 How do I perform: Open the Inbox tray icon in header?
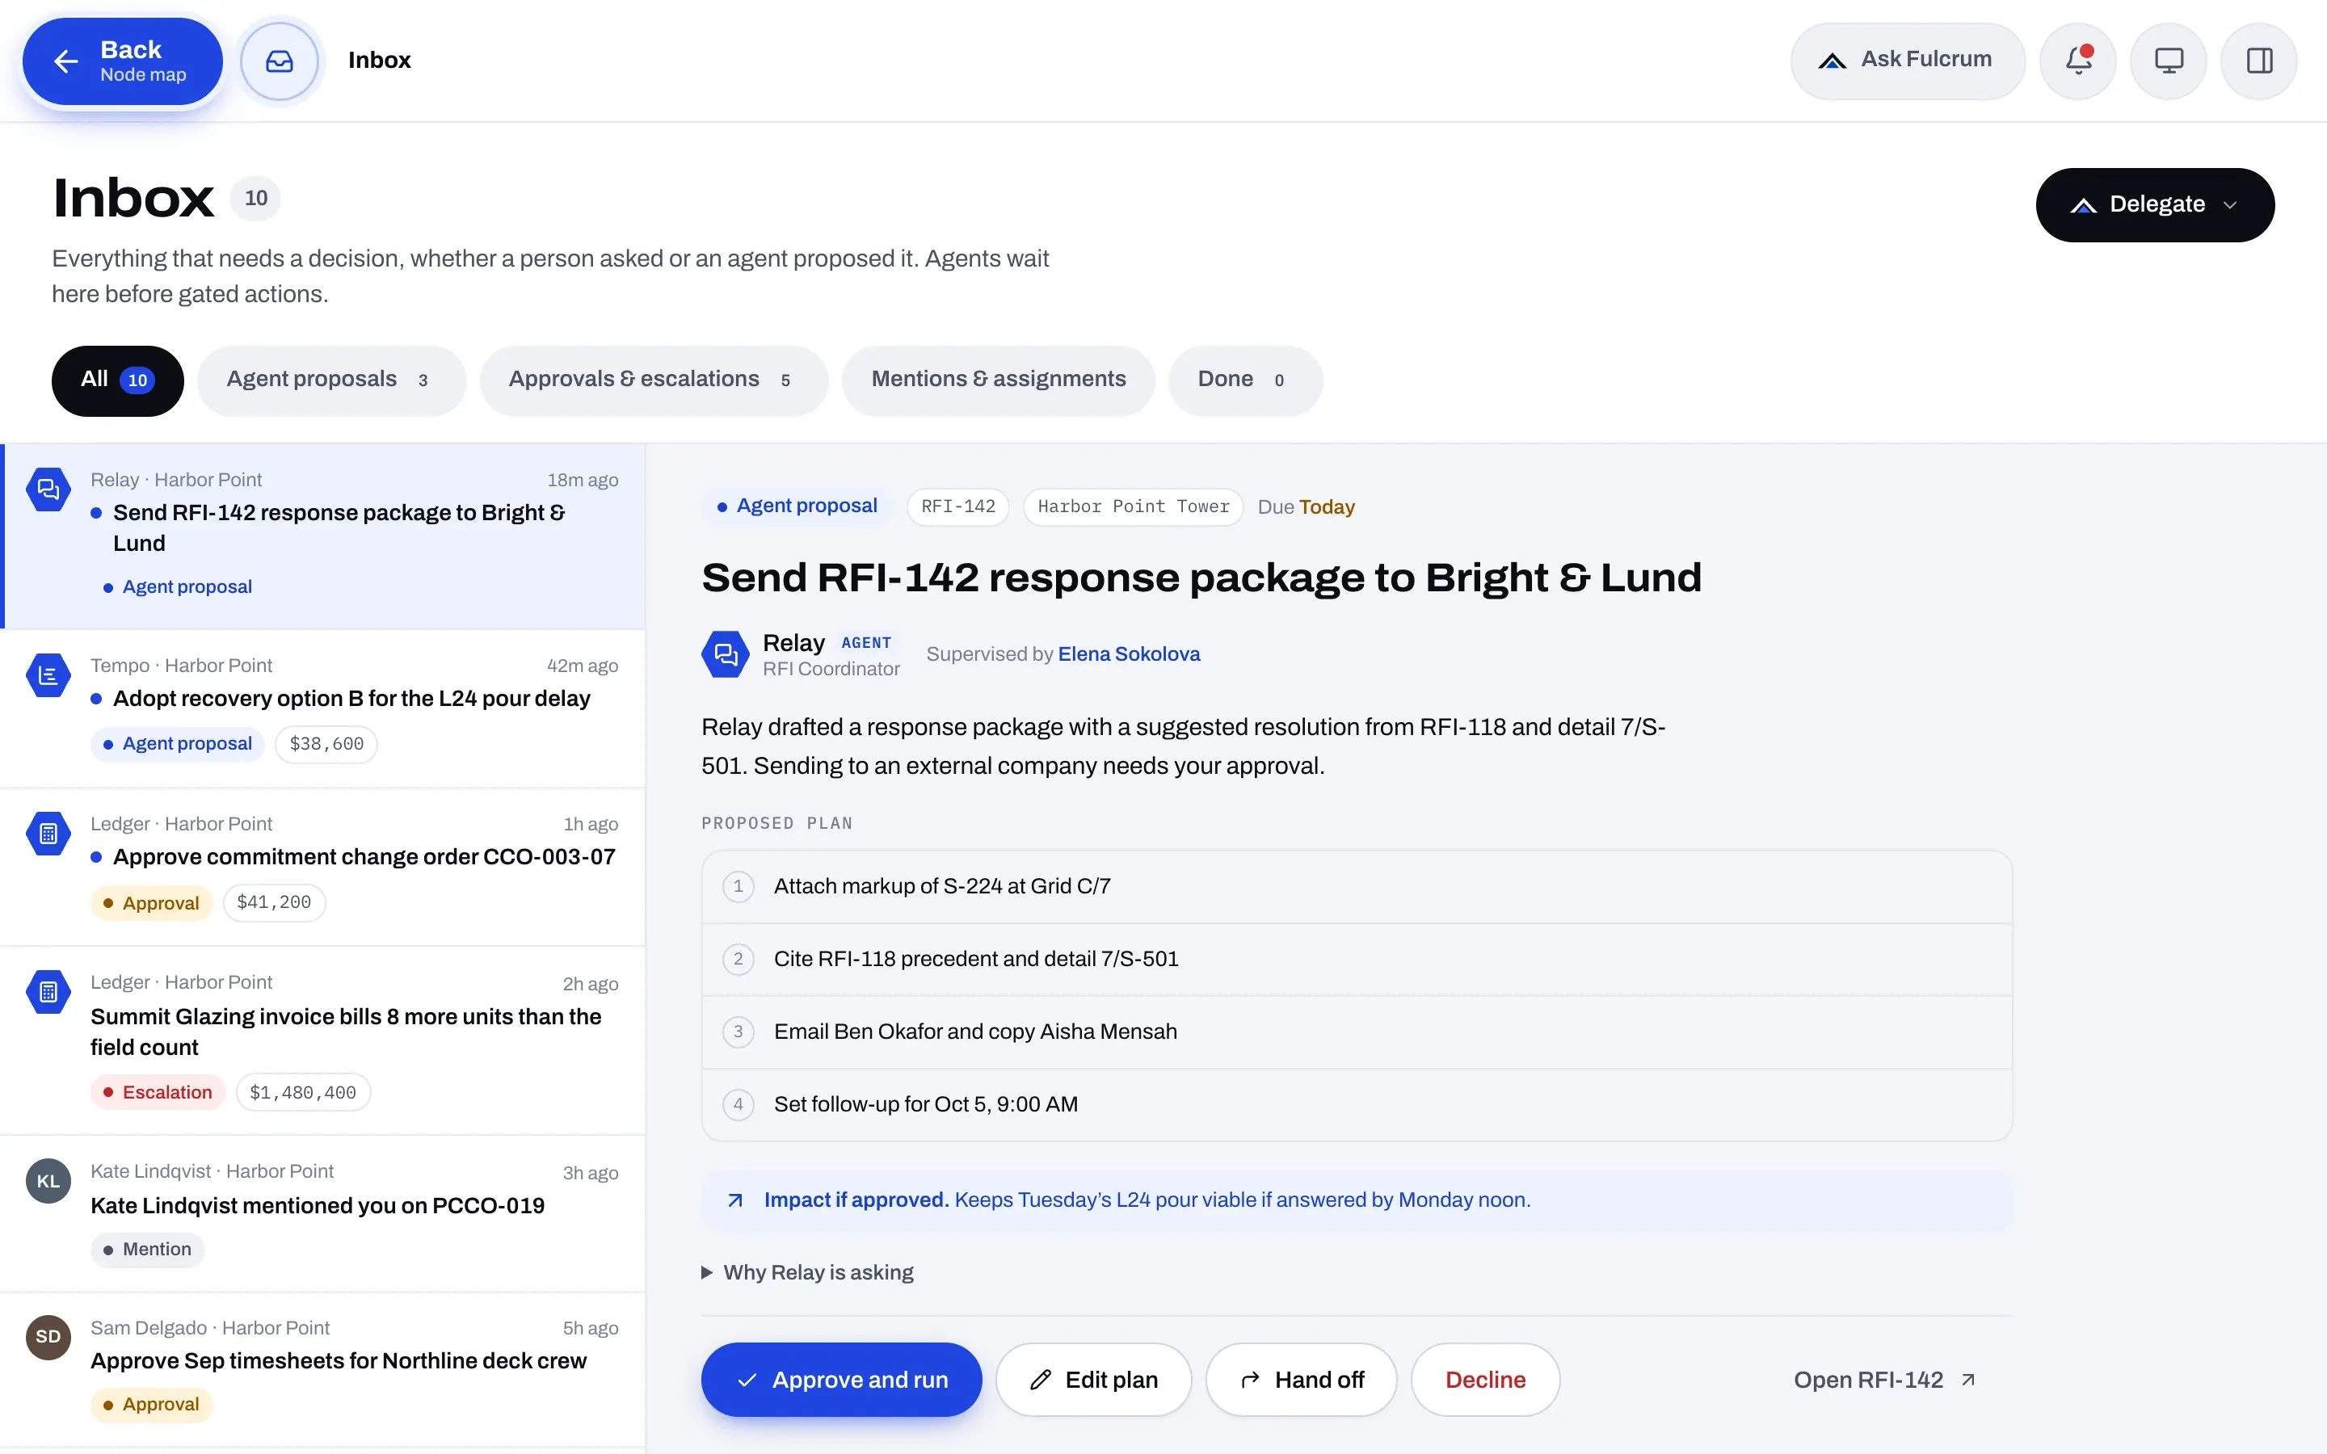[279, 61]
